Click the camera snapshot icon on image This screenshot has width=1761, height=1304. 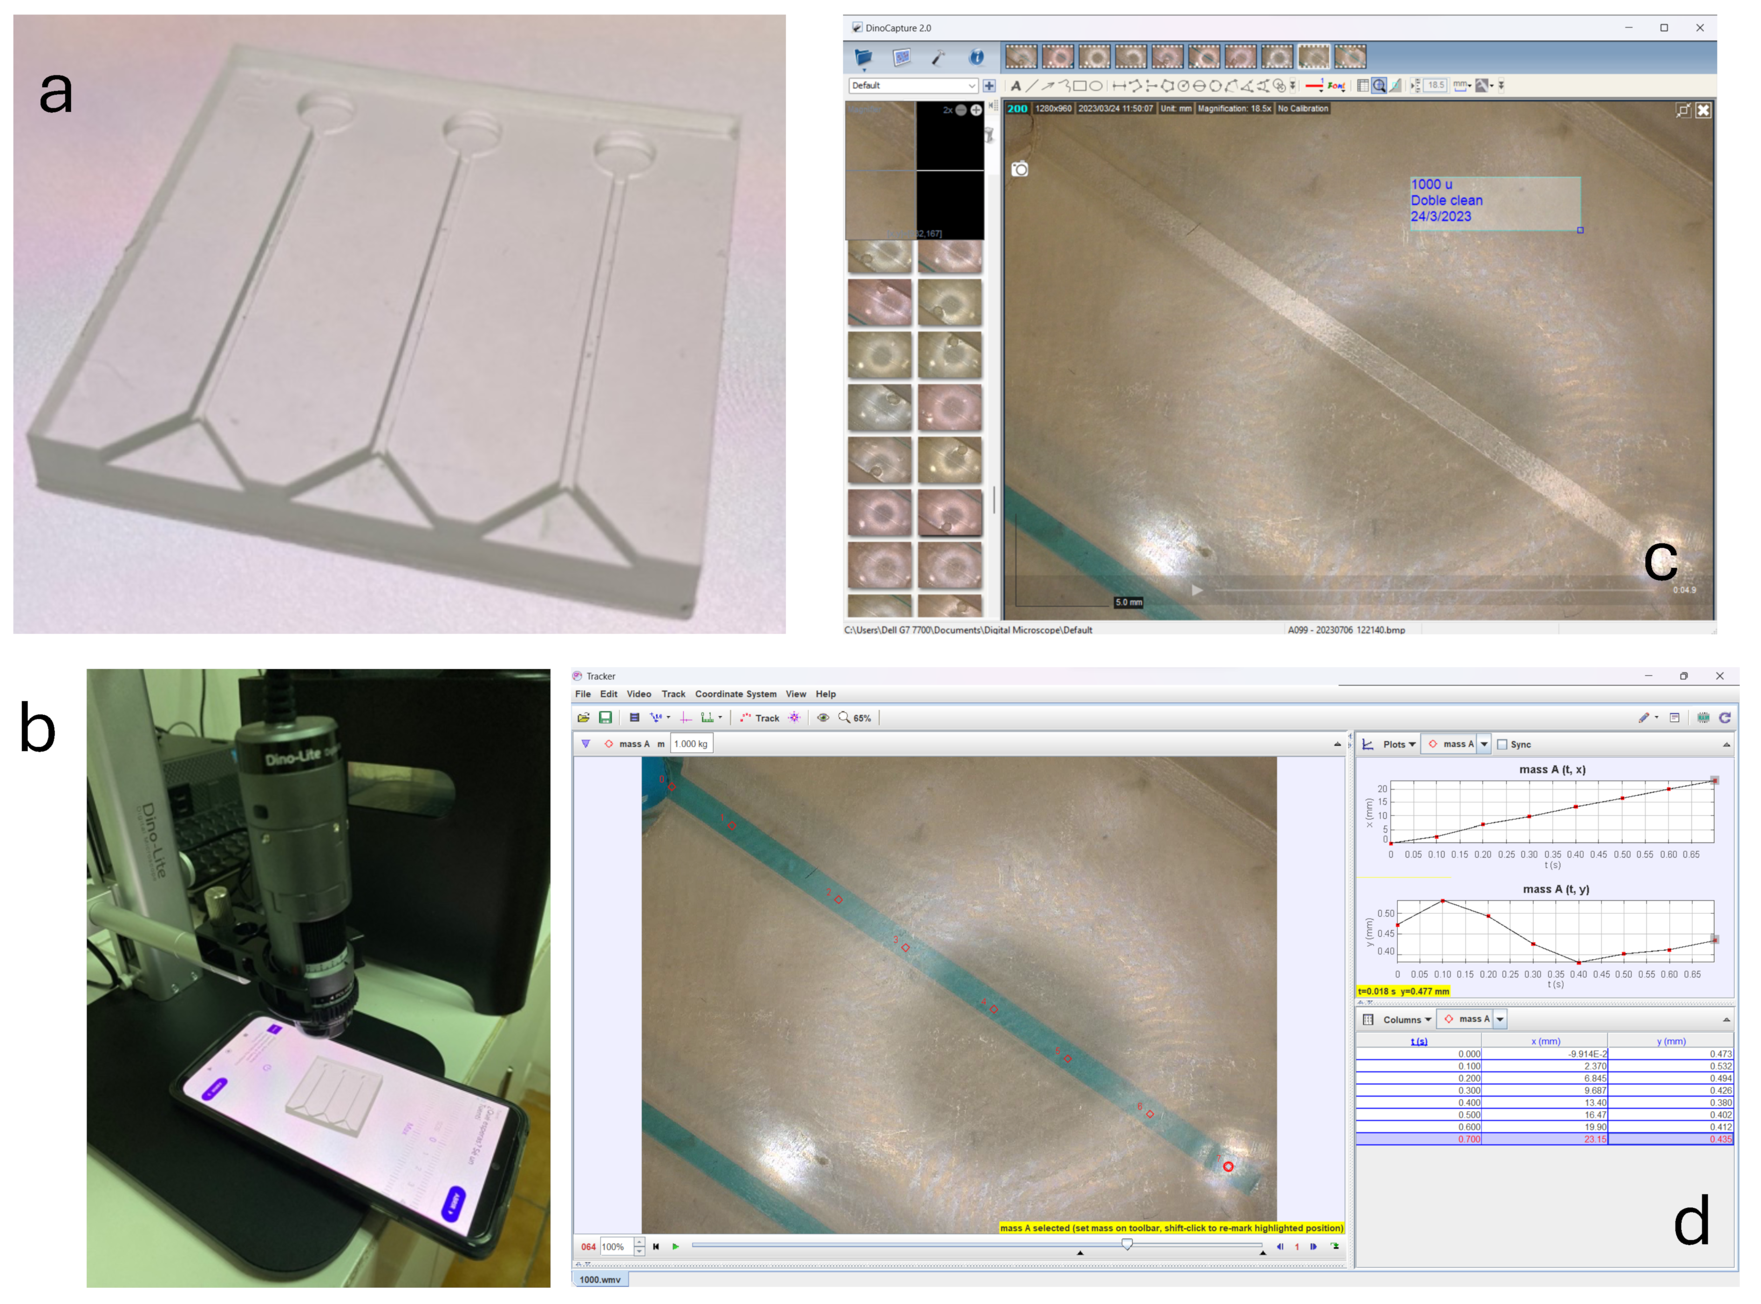1020,169
